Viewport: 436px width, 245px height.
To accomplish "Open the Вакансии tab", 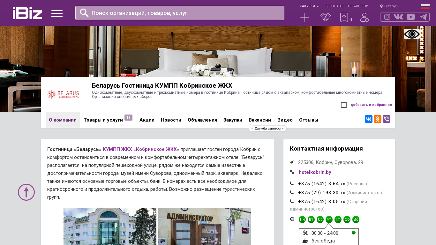I will coord(260,120).
